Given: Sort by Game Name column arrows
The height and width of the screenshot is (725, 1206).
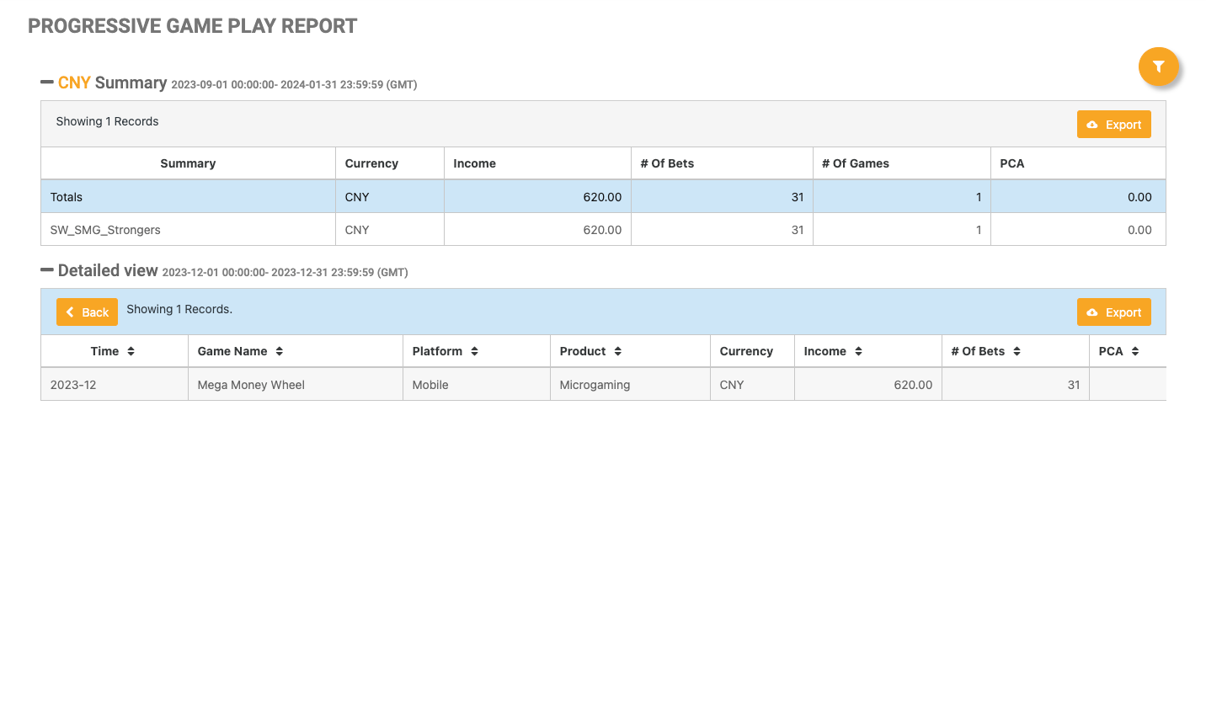Looking at the screenshot, I should coord(279,351).
